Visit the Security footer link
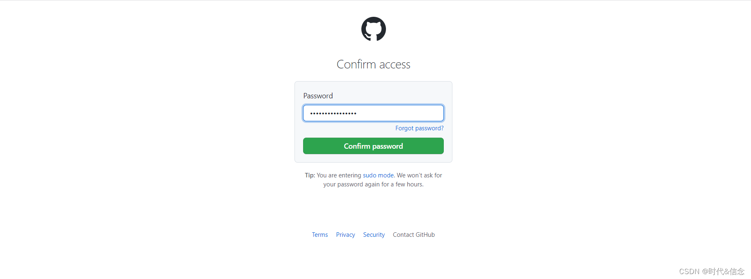Screen dimensions: 751x279 tap(374, 235)
